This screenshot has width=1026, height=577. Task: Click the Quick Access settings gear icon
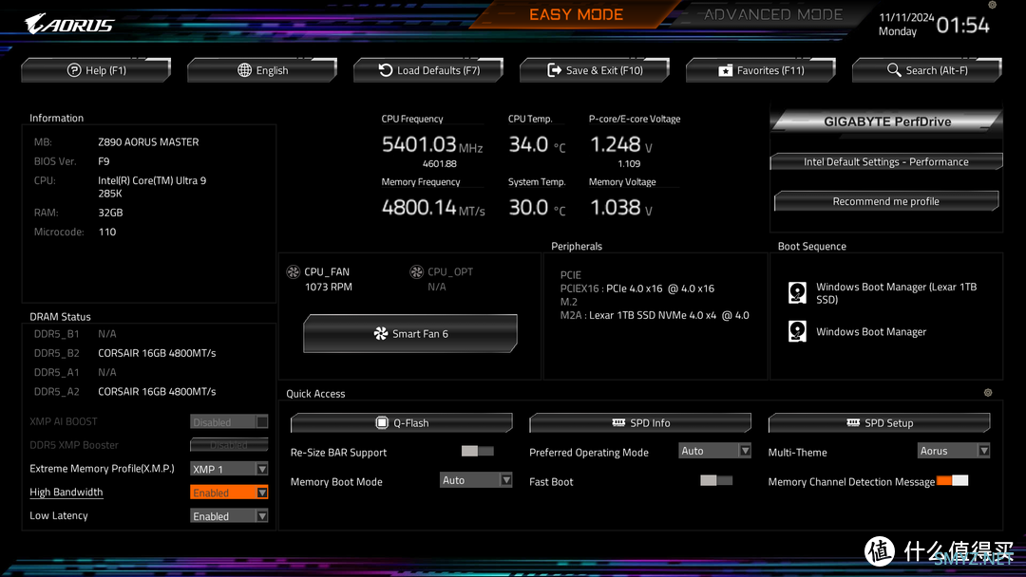pyautogui.click(x=988, y=393)
